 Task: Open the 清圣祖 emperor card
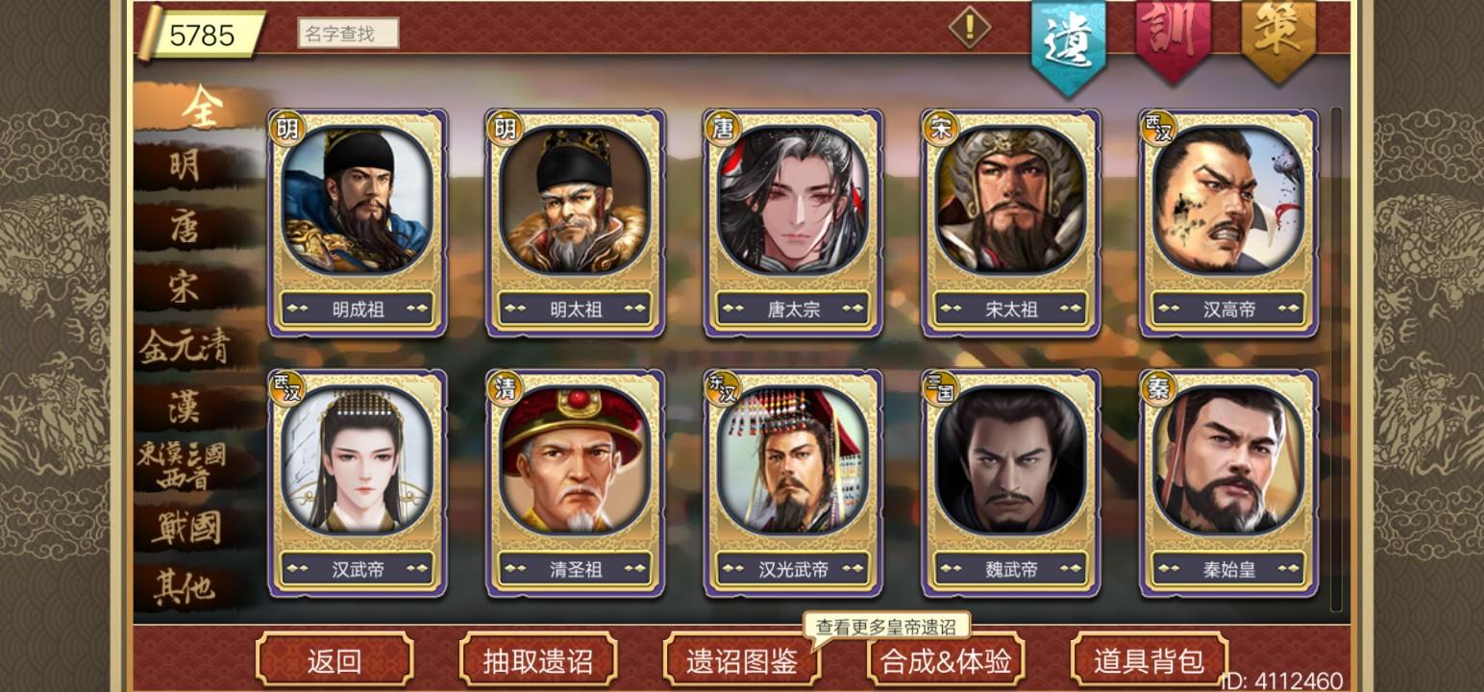pos(575,482)
